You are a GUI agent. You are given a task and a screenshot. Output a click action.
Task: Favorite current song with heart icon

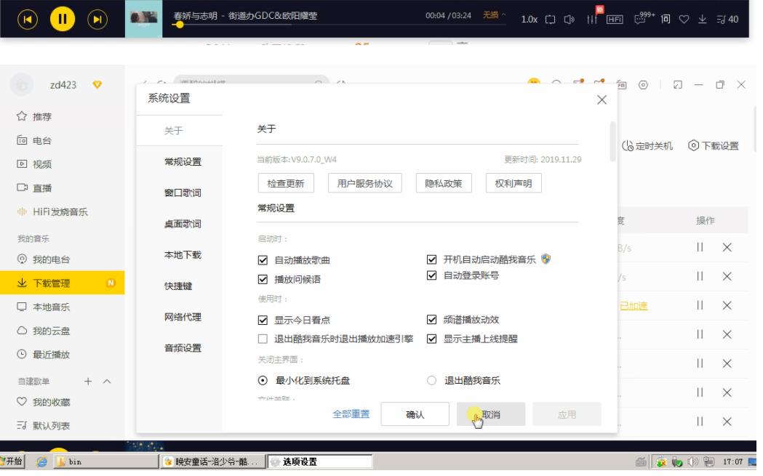pyautogui.click(x=684, y=18)
